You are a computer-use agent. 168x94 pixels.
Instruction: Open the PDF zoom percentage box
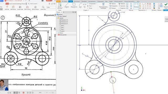click(51, 7)
